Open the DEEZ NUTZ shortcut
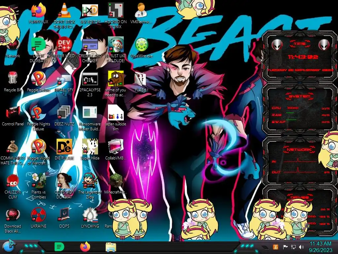Viewport: 338px width, 254px height. click(x=64, y=112)
